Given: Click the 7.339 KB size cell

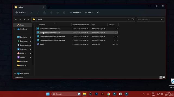Looking at the screenshot, I should click(114, 44).
